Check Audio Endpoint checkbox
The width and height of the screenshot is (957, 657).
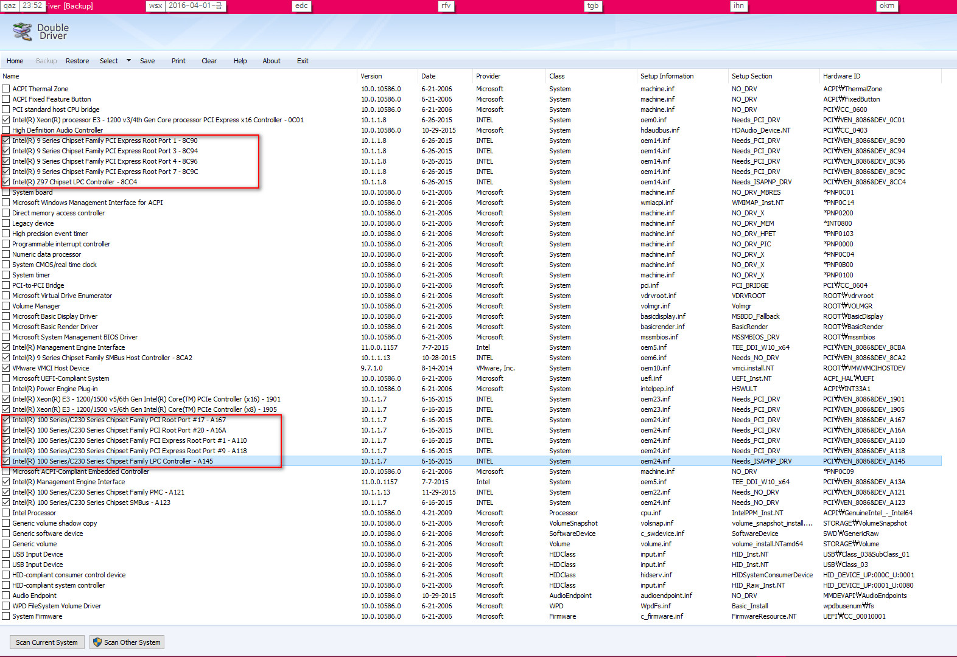point(6,596)
